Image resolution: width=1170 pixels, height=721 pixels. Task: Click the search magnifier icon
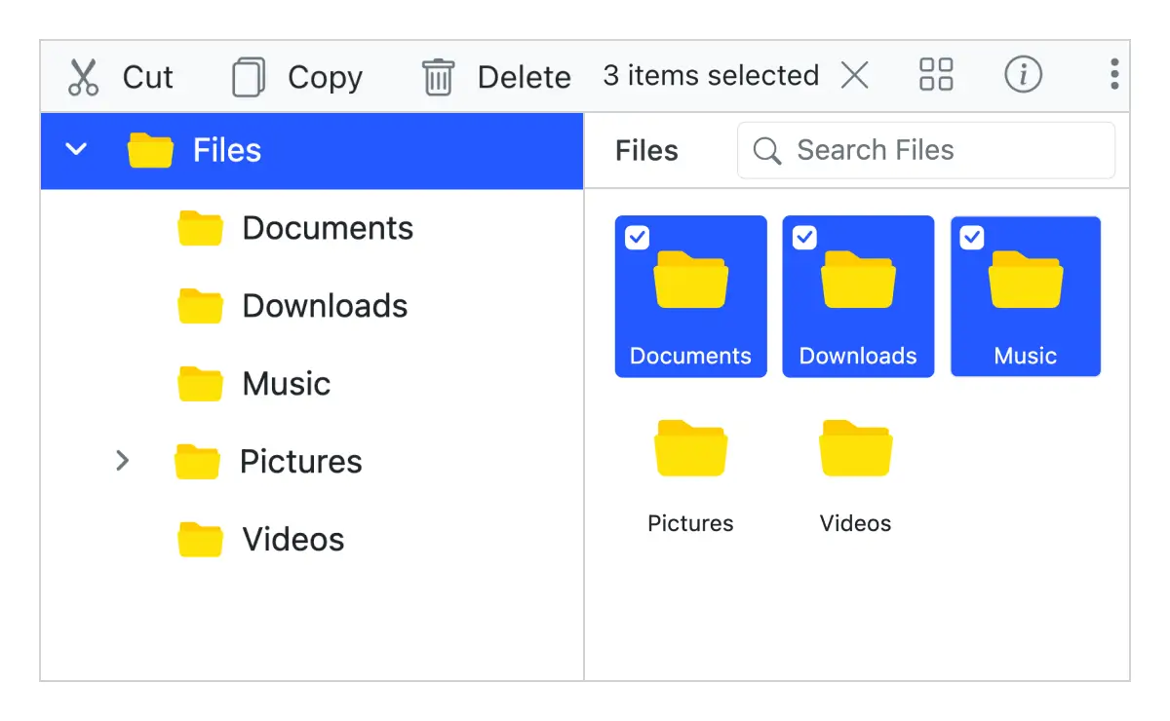(766, 150)
